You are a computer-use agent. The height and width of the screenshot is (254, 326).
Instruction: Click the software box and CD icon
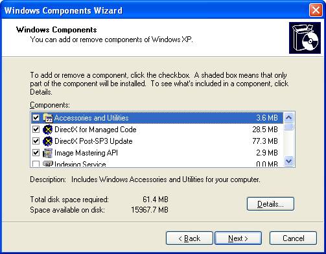[305, 38]
